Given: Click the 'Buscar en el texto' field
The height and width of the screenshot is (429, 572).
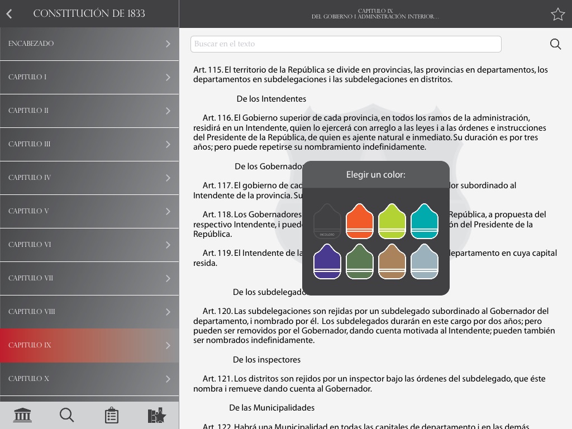Looking at the screenshot, I should (x=346, y=44).
